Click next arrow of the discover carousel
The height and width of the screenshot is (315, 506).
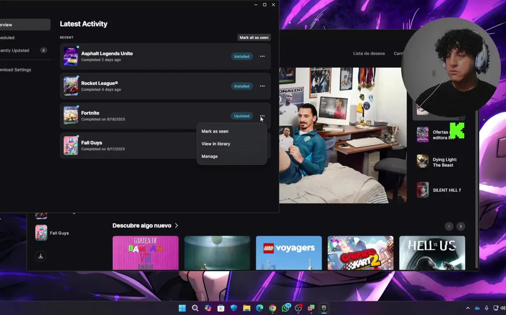[x=460, y=226]
